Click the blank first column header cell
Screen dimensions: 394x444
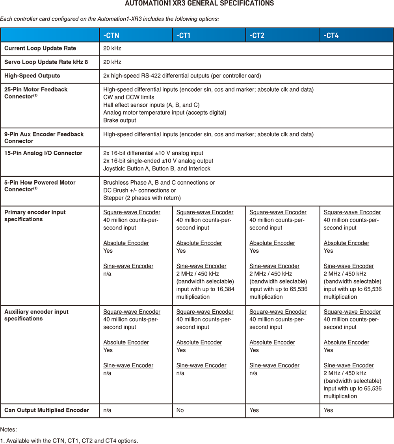coord(50,35)
